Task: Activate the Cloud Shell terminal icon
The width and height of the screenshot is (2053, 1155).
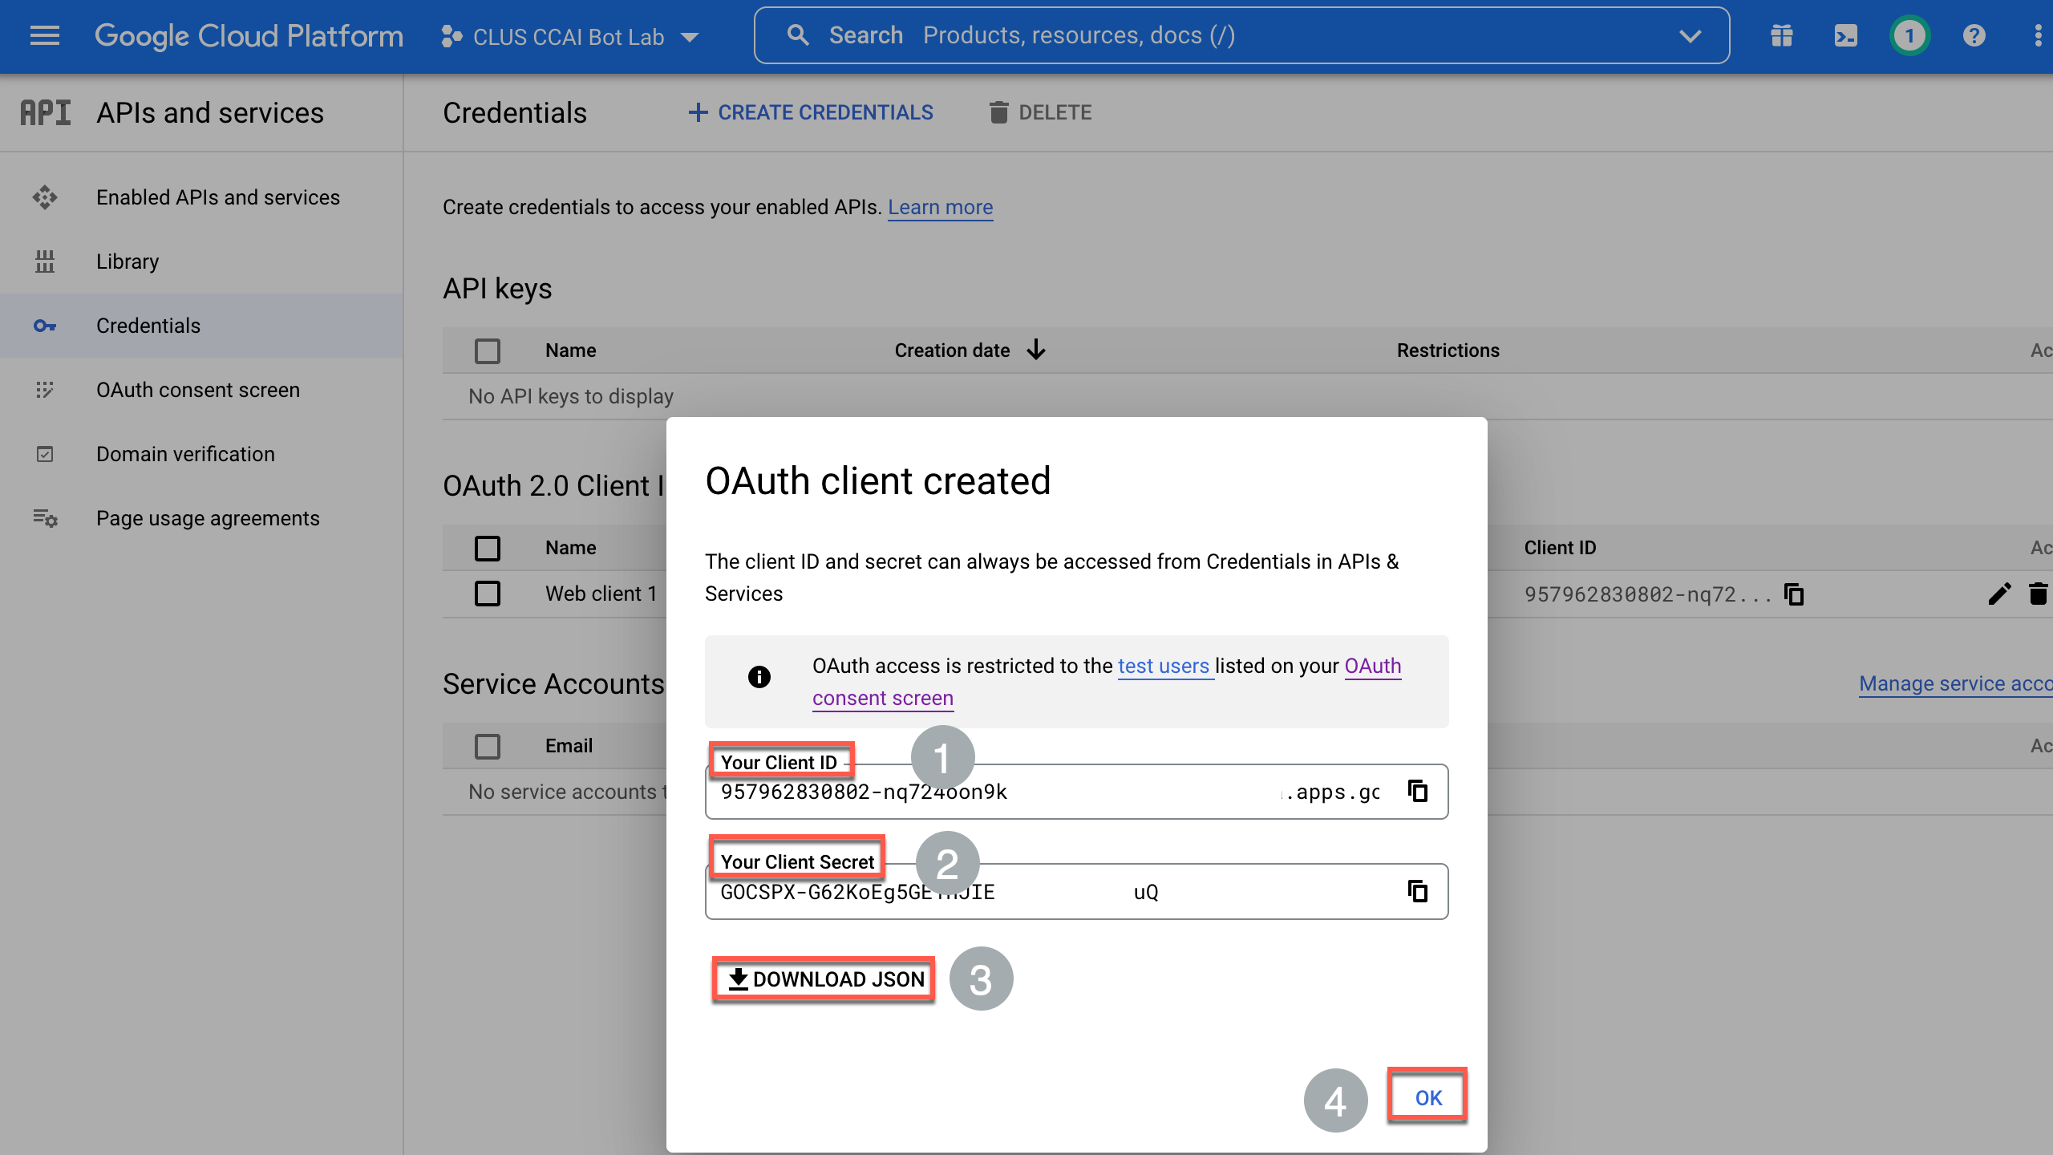Action: (x=1845, y=36)
